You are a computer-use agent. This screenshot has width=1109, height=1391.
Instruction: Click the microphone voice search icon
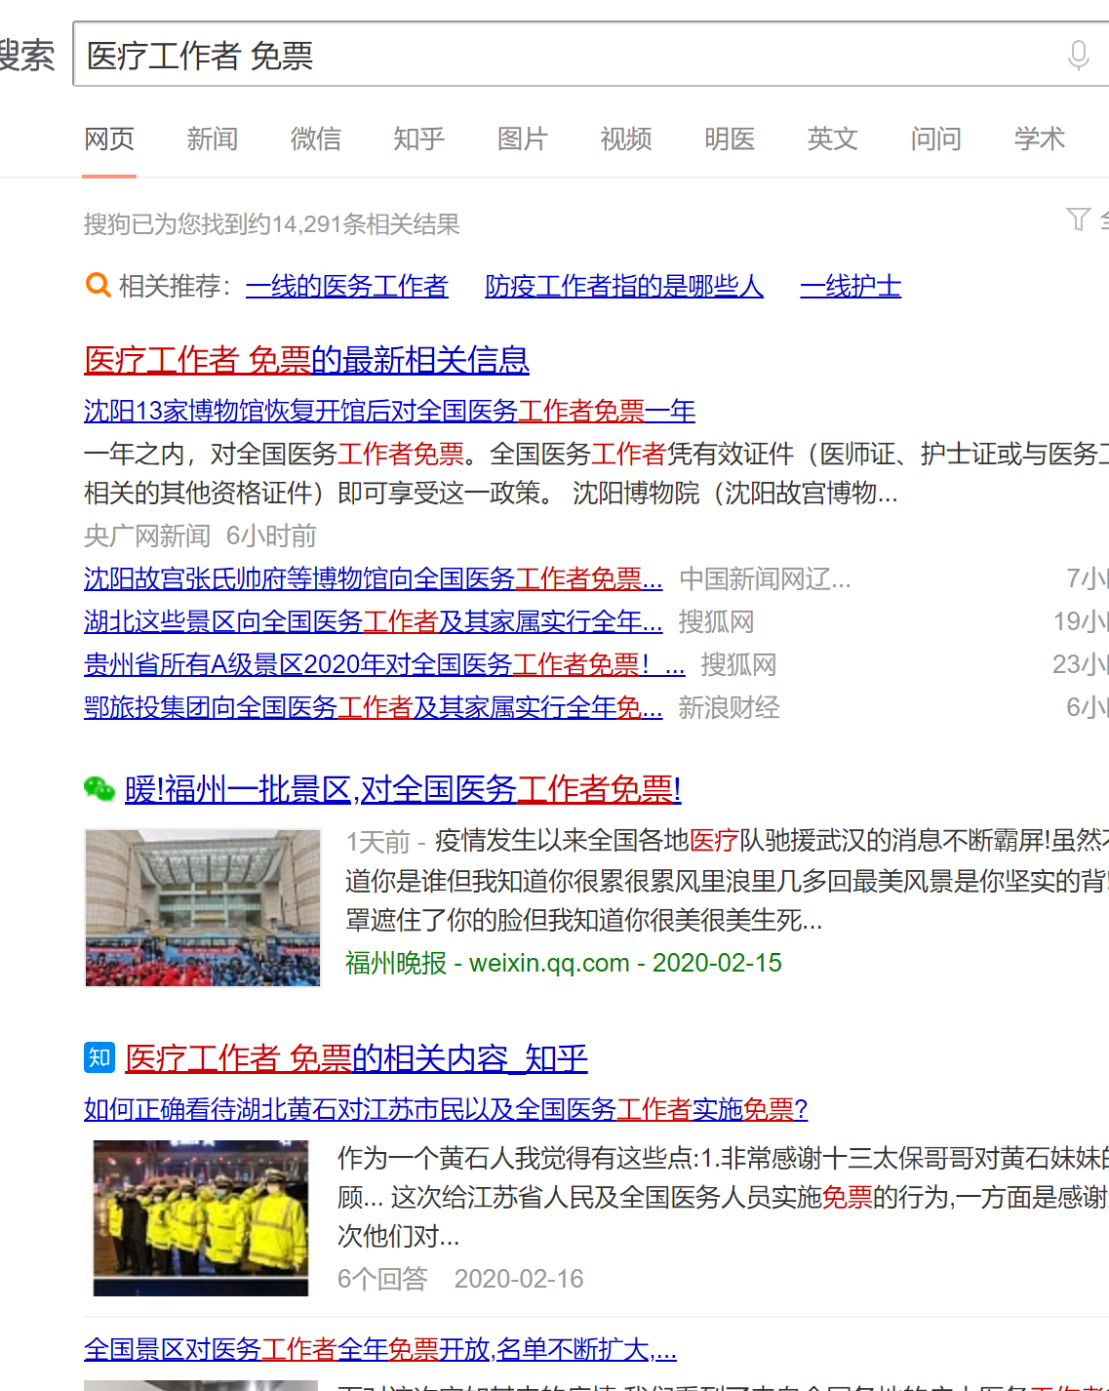point(1078,55)
